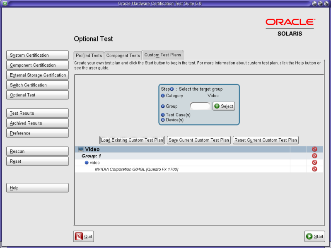Screen dimensions: 331x248
Task: Select the NVIDIA Corporation G84GL device row
Action: pos(199,169)
